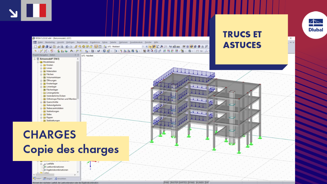This screenshot has width=327, height=184.
Task: Select the previous load case arrow
Action: (x=147, y=47)
